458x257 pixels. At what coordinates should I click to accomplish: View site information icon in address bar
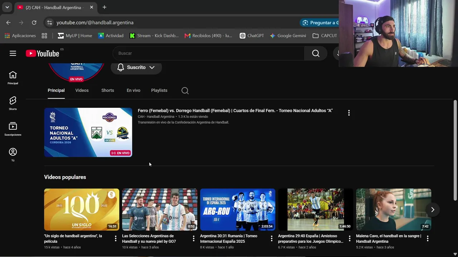(x=49, y=22)
